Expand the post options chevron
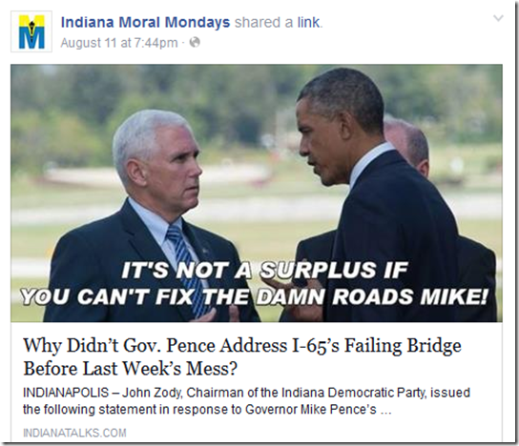 (x=498, y=18)
